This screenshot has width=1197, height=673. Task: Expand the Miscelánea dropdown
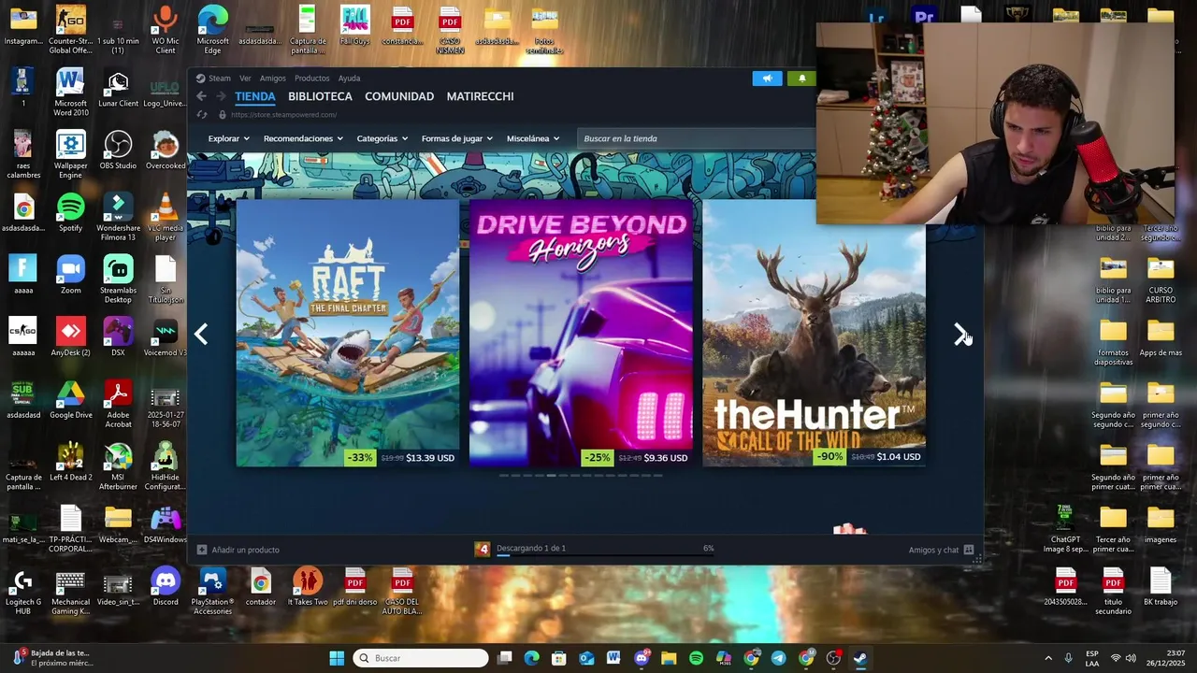tap(533, 138)
